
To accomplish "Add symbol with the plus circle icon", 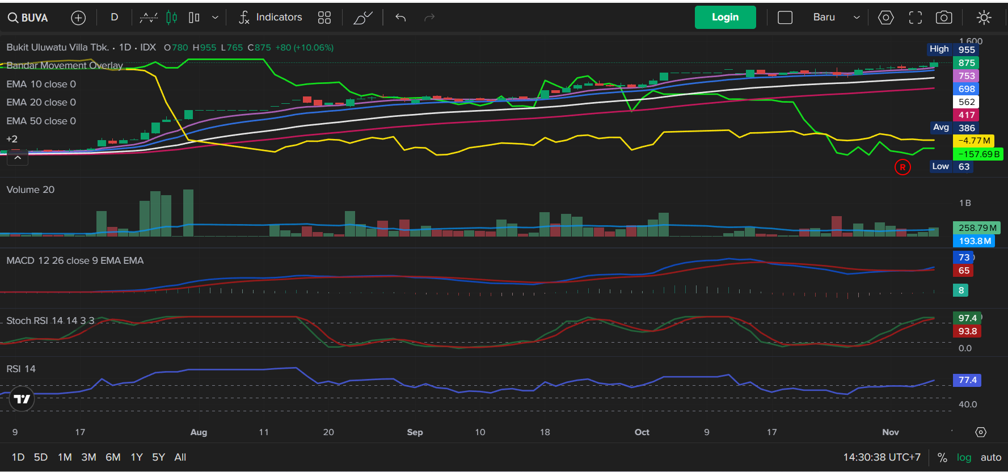I will pos(78,18).
